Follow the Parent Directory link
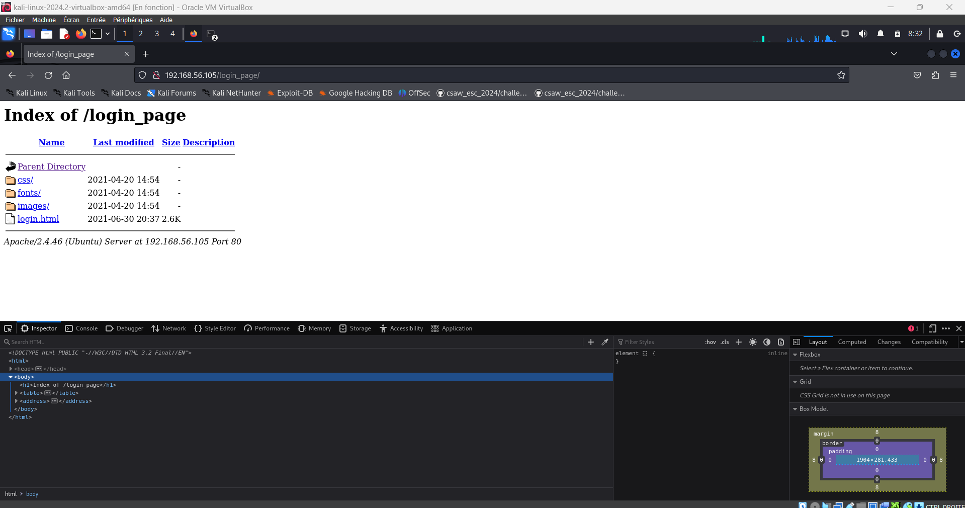 point(51,166)
